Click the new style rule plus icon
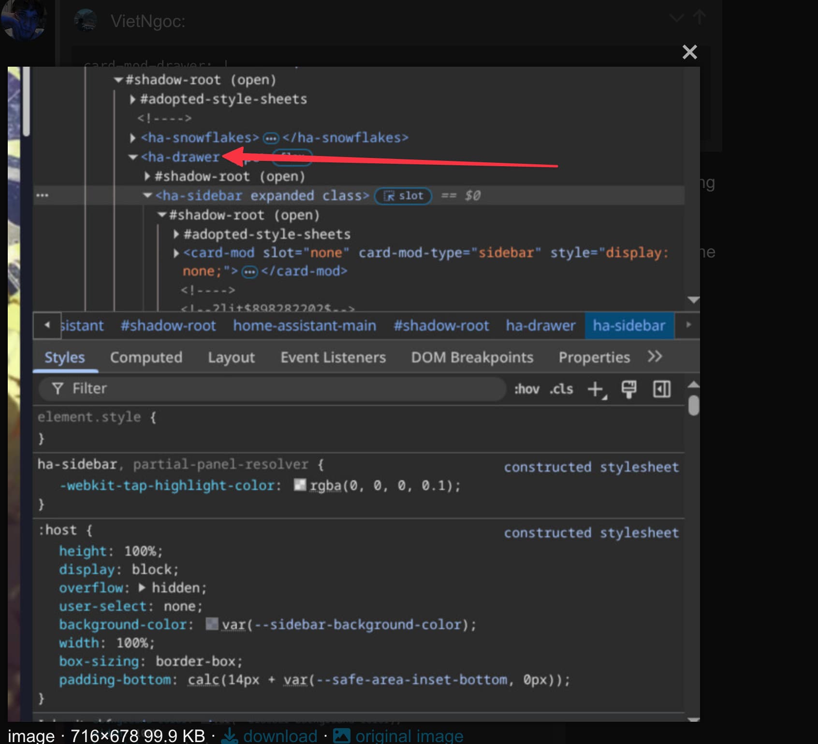818x744 pixels. 596,389
